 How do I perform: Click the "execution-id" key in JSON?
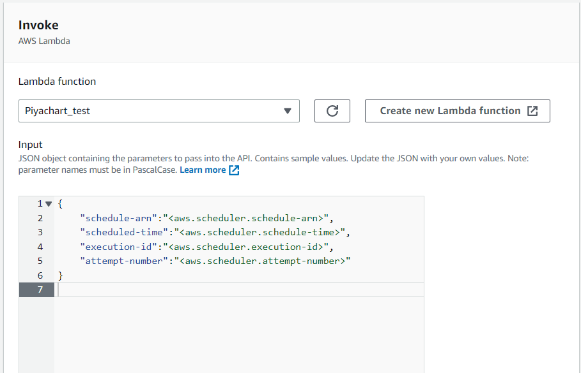(x=121, y=247)
